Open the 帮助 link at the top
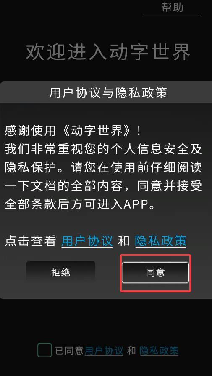 click(173, 7)
